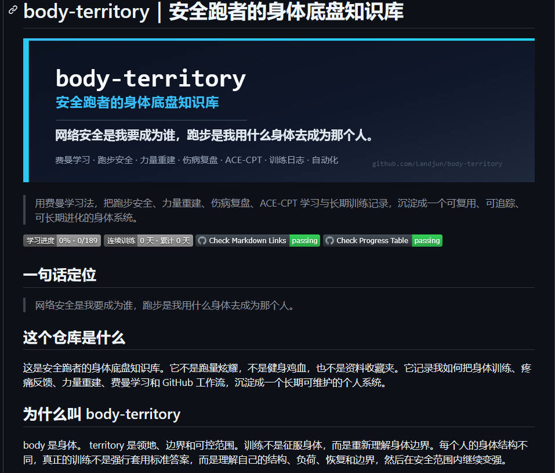Click heading 为什么叫 body-territory
The width and height of the screenshot is (555, 473).
102,414
